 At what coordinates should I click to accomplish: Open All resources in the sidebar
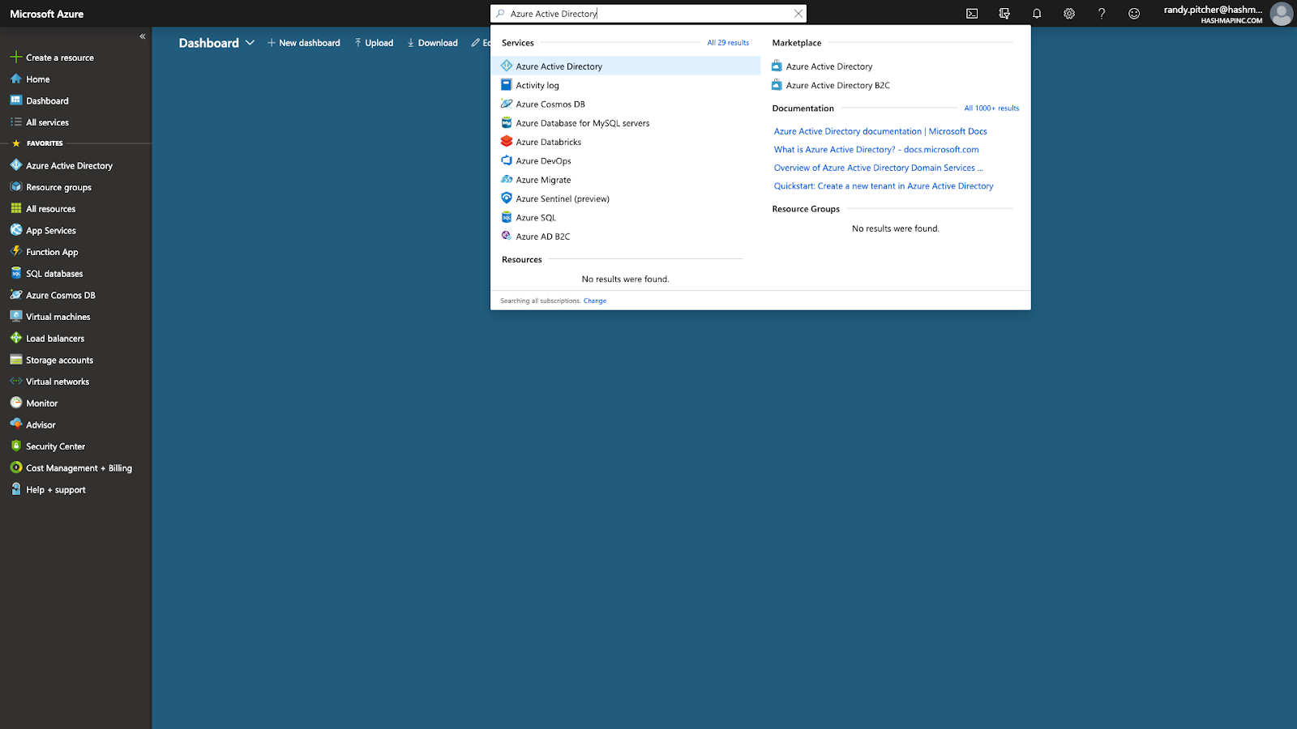pyautogui.click(x=50, y=209)
